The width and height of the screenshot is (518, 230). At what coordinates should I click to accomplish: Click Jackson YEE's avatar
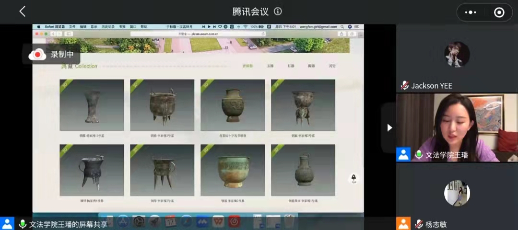coord(457,54)
